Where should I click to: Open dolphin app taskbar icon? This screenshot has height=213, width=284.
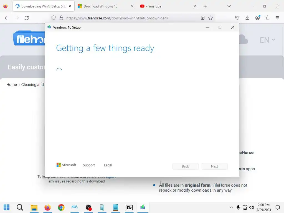[x=75, y=207]
